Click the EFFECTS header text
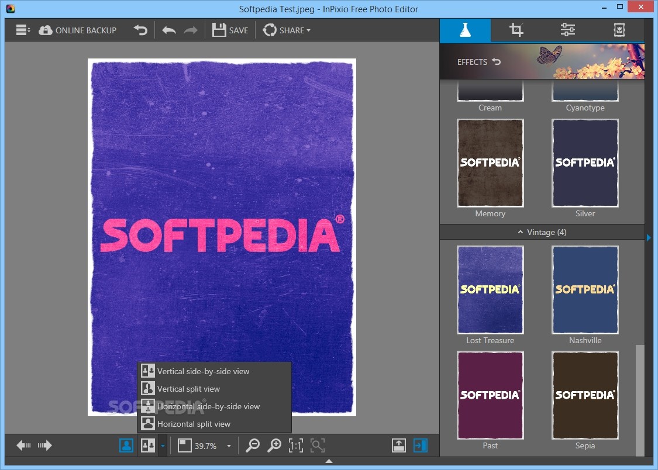The height and width of the screenshot is (470, 658). pos(472,61)
